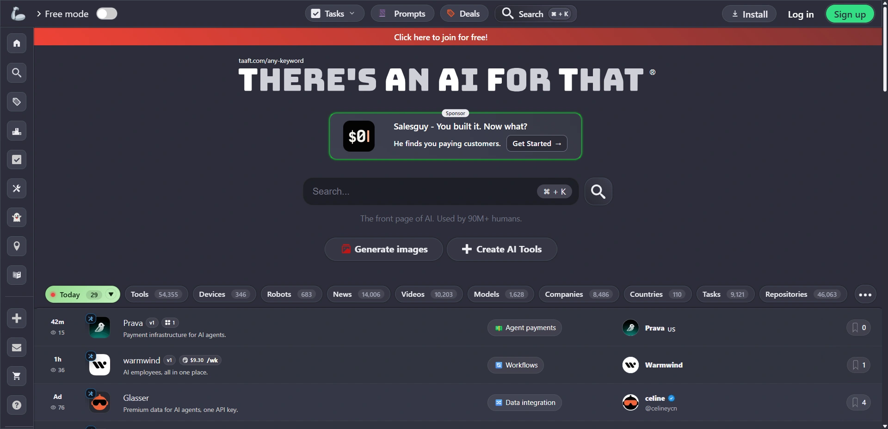Viewport: 888px width, 429px height.
Task: Focus the main Search input field
Action: [x=441, y=191]
